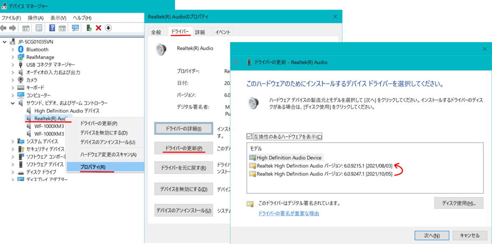Expand the システム デバイス chevron
Screen dimensions: 492x244
click(13, 141)
